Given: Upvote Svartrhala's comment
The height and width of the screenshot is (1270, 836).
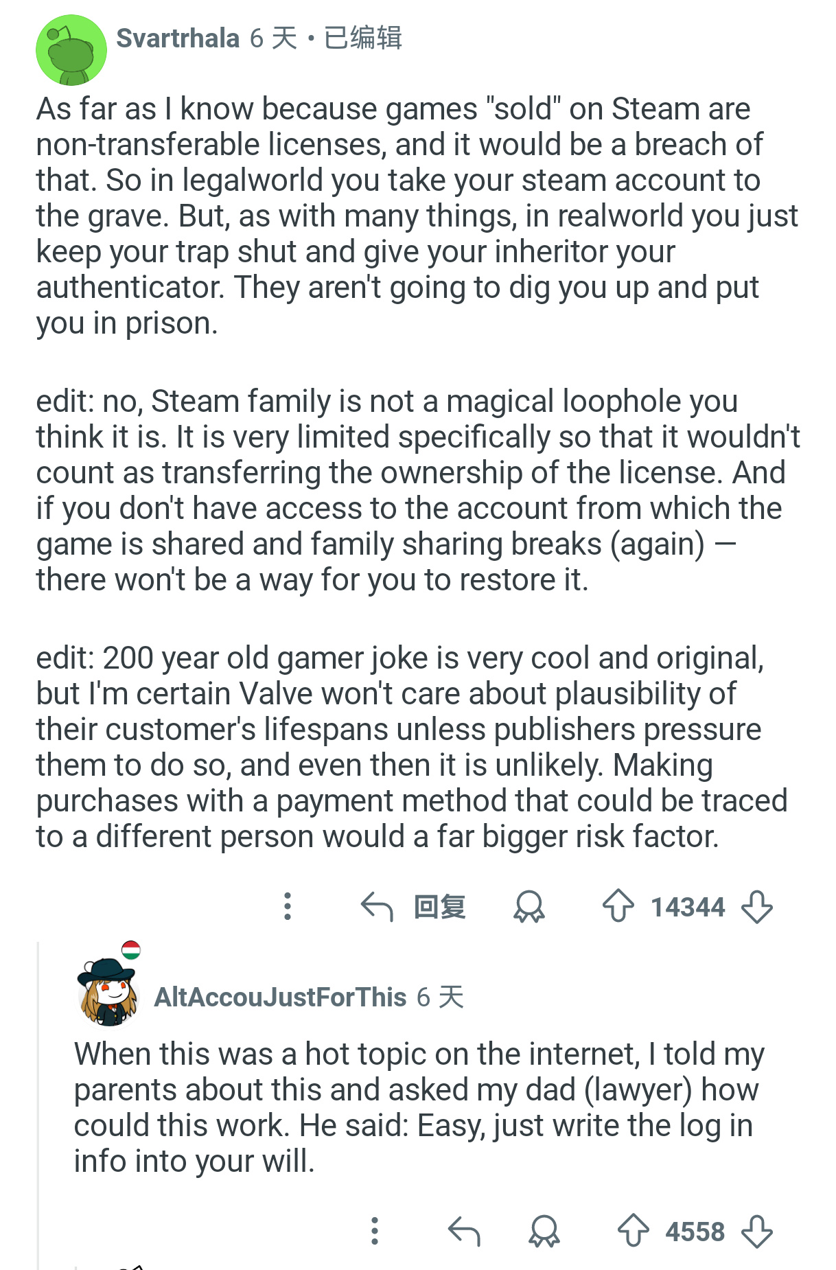Looking at the screenshot, I should [618, 906].
